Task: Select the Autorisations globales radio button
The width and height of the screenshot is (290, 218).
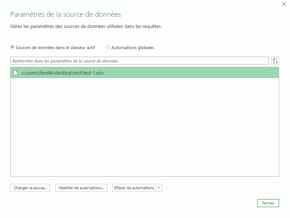Action: point(108,47)
